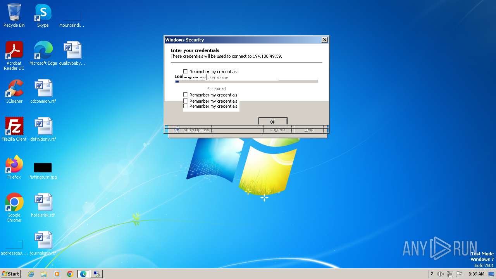The image size is (496, 279).
Task: Open Google Chrome desktop shortcut
Action: (14, 208)
